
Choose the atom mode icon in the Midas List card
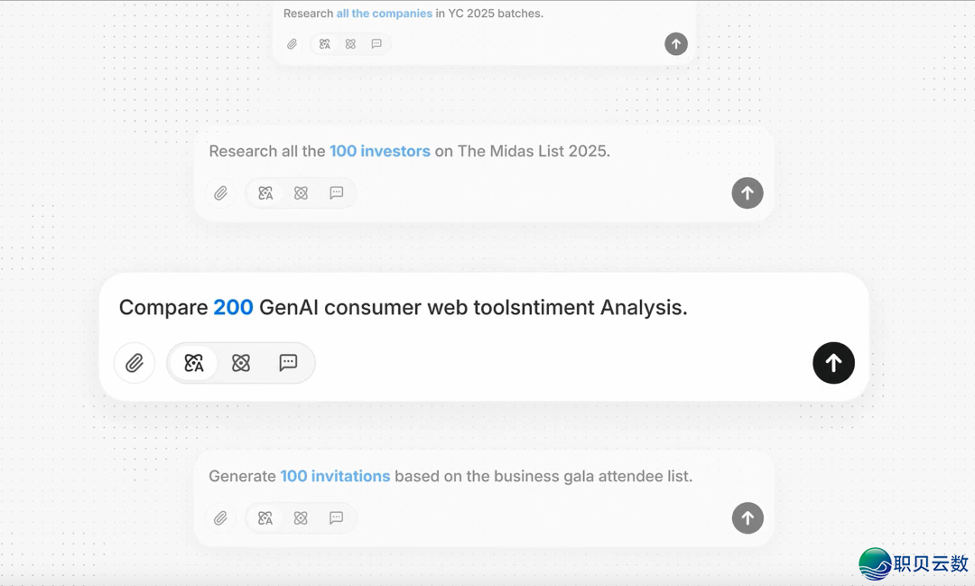(x=301, y=193)
